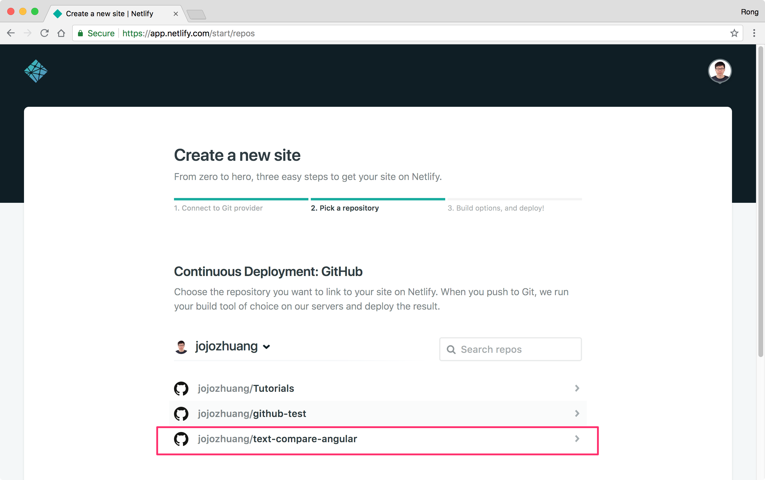
Task: Click the address bar URL
Action: pyautogui.click(x=189, y=33)
